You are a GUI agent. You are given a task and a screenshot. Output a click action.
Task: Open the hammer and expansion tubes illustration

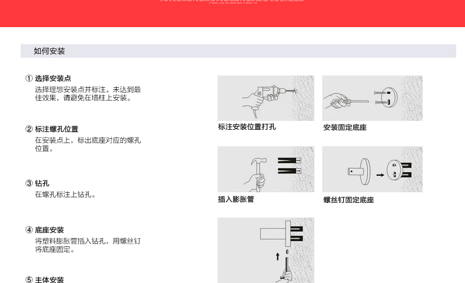click(x=265, y=169)
